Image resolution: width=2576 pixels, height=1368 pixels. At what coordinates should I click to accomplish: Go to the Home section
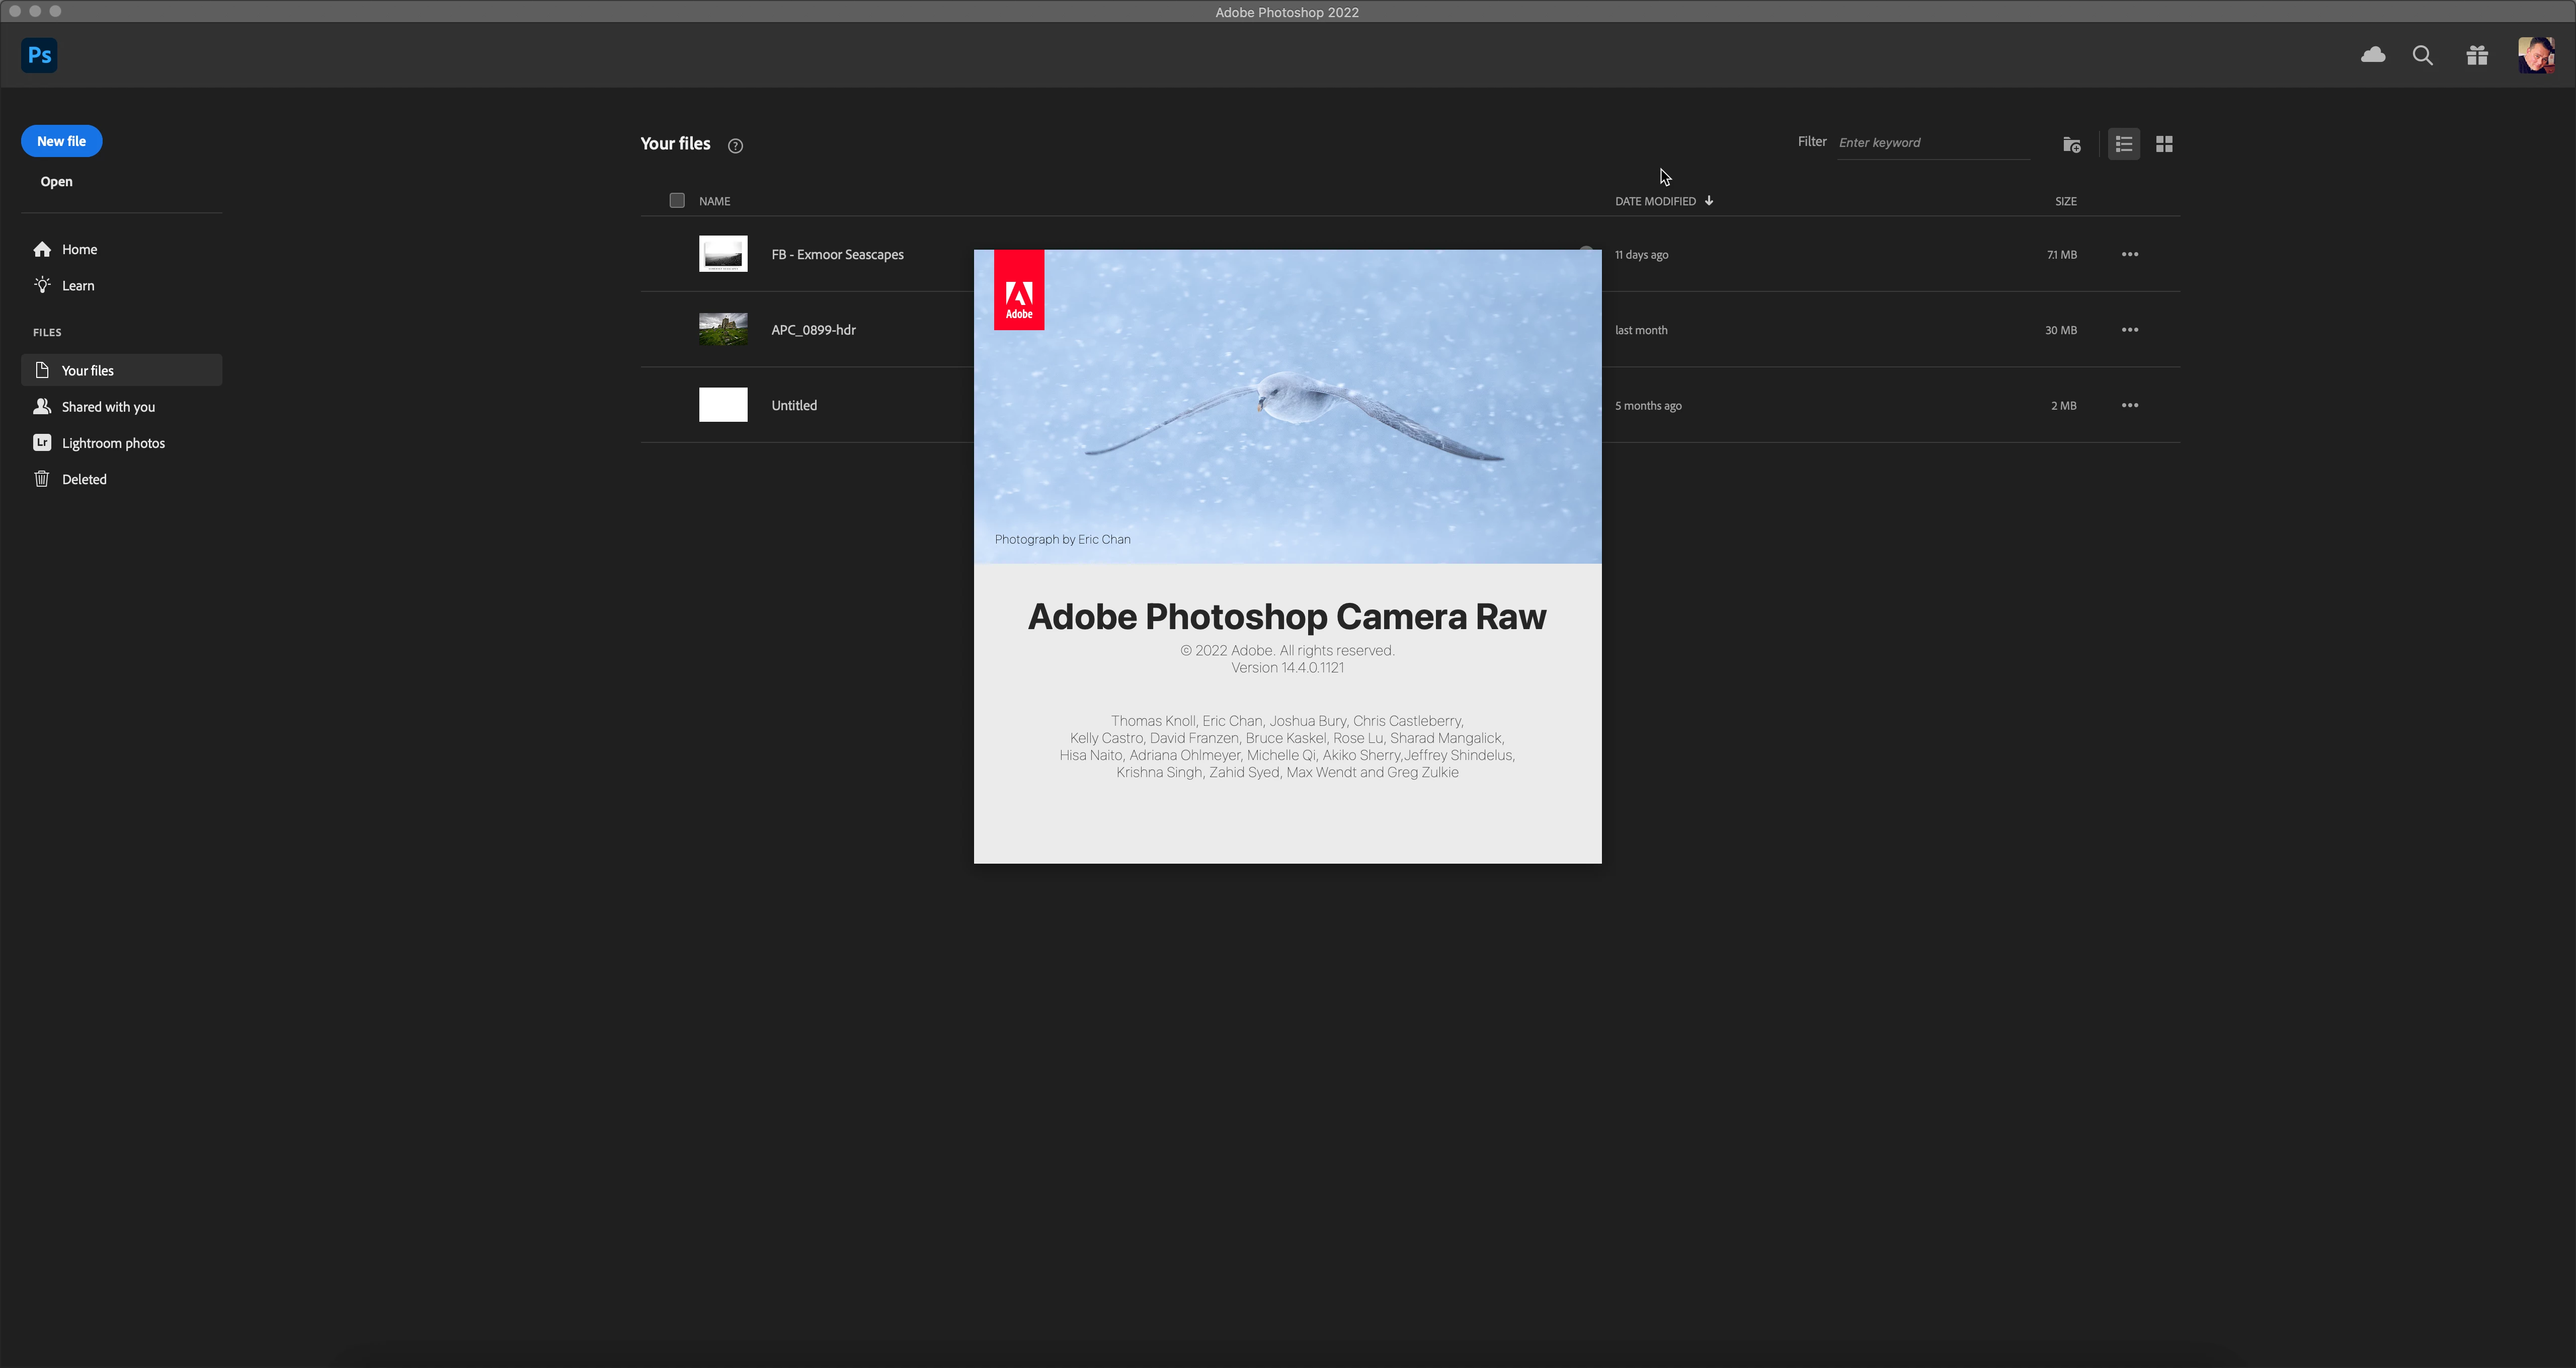click(79, 249)
